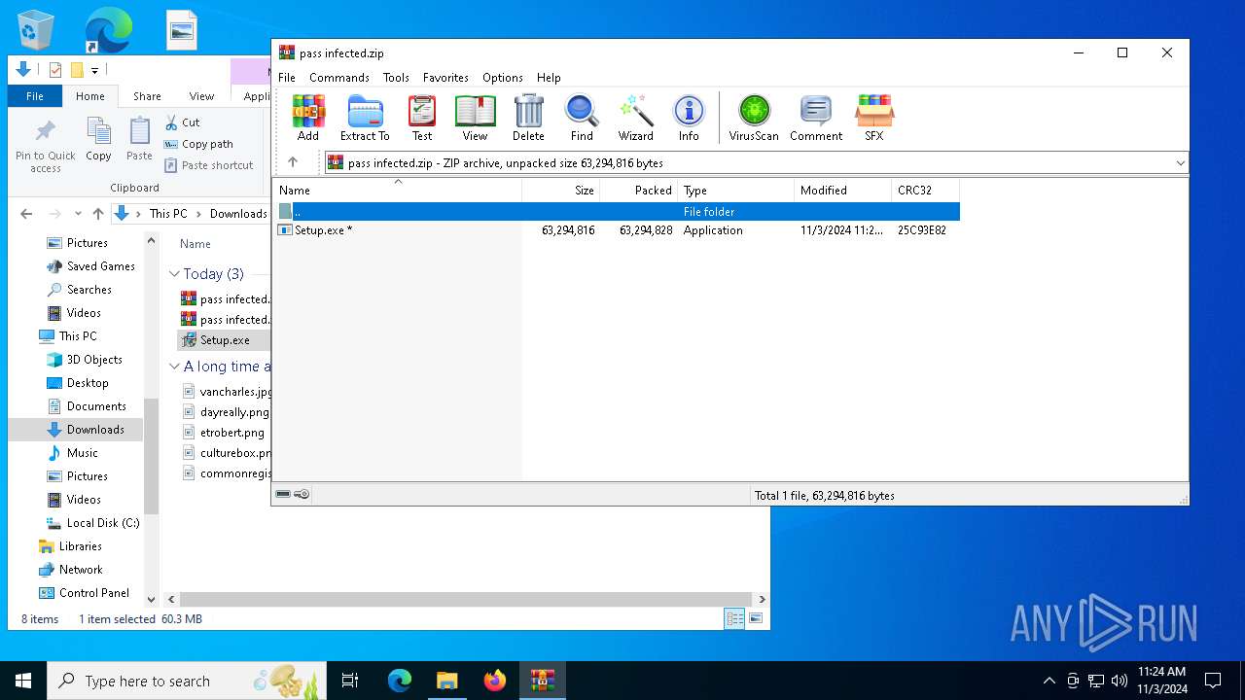The image size is (1245, 700).
Task: Select vancharles.jpg file in Explorer
Action: 227,392
